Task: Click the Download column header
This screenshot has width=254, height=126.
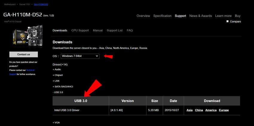Action: click(212, 101)
